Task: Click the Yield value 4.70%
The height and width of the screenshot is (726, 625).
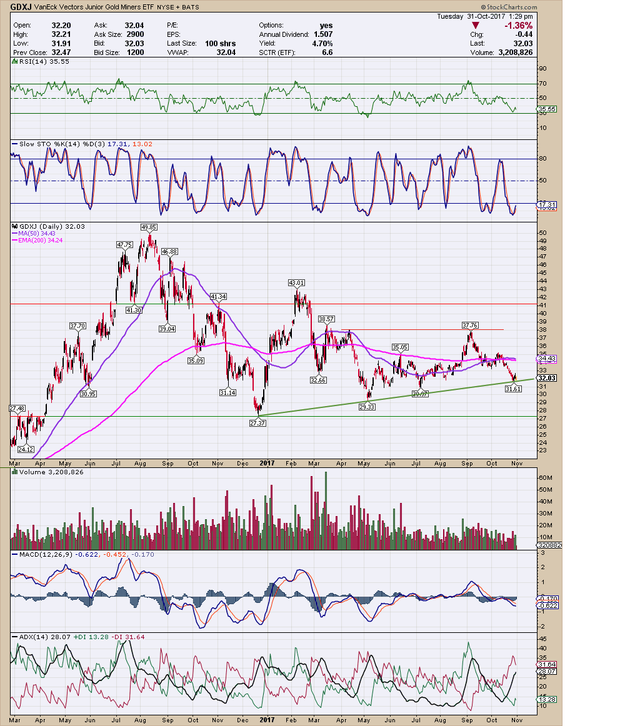Action: (x=322, y=44)
